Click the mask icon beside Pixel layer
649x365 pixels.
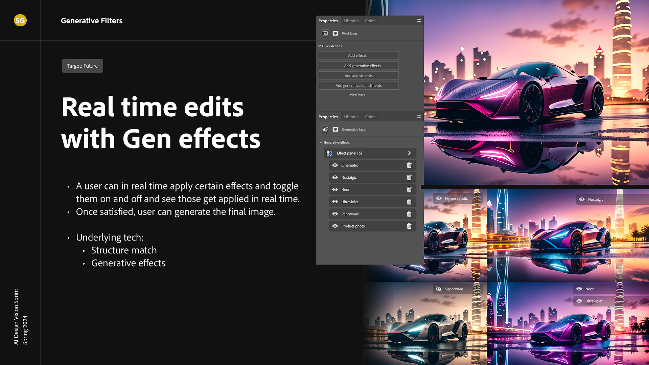pos(335,33)
